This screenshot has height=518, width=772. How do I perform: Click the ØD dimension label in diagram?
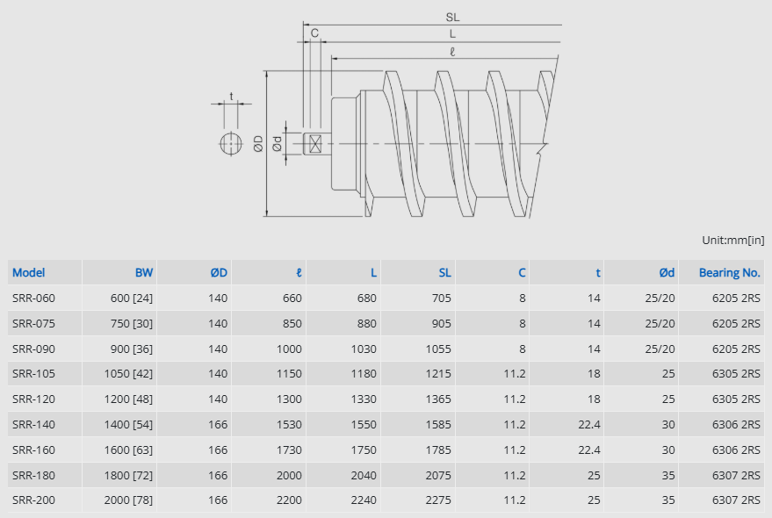(x=258, y=143)
